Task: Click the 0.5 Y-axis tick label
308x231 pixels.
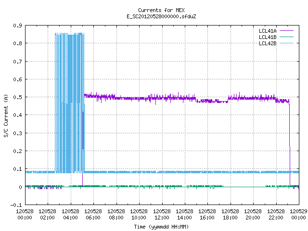Action: (x=17, y=97)
